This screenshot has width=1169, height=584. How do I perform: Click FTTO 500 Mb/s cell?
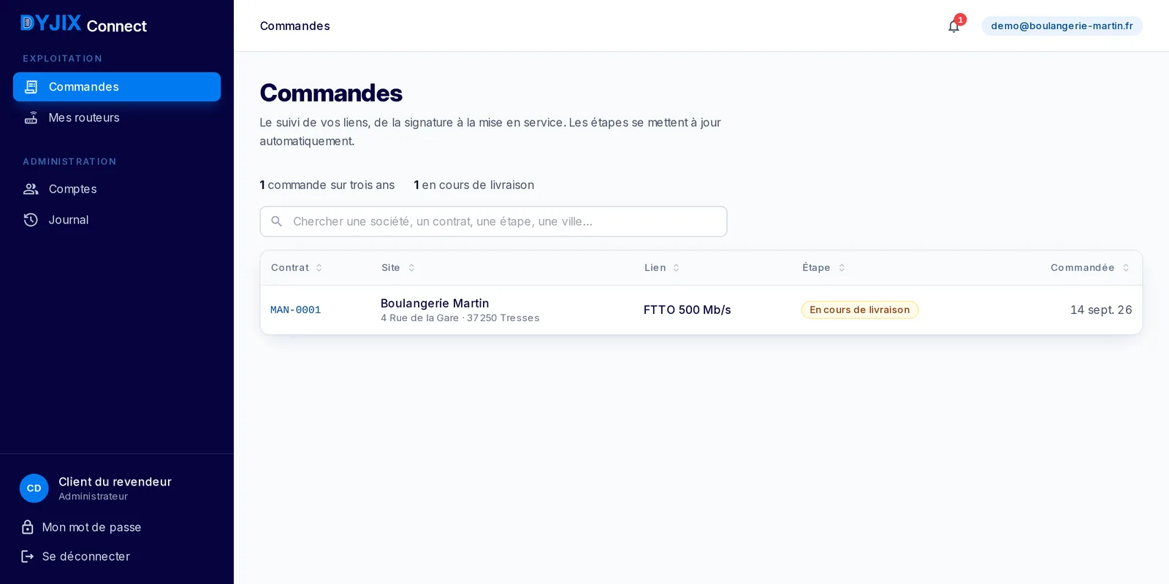point(687,310)
